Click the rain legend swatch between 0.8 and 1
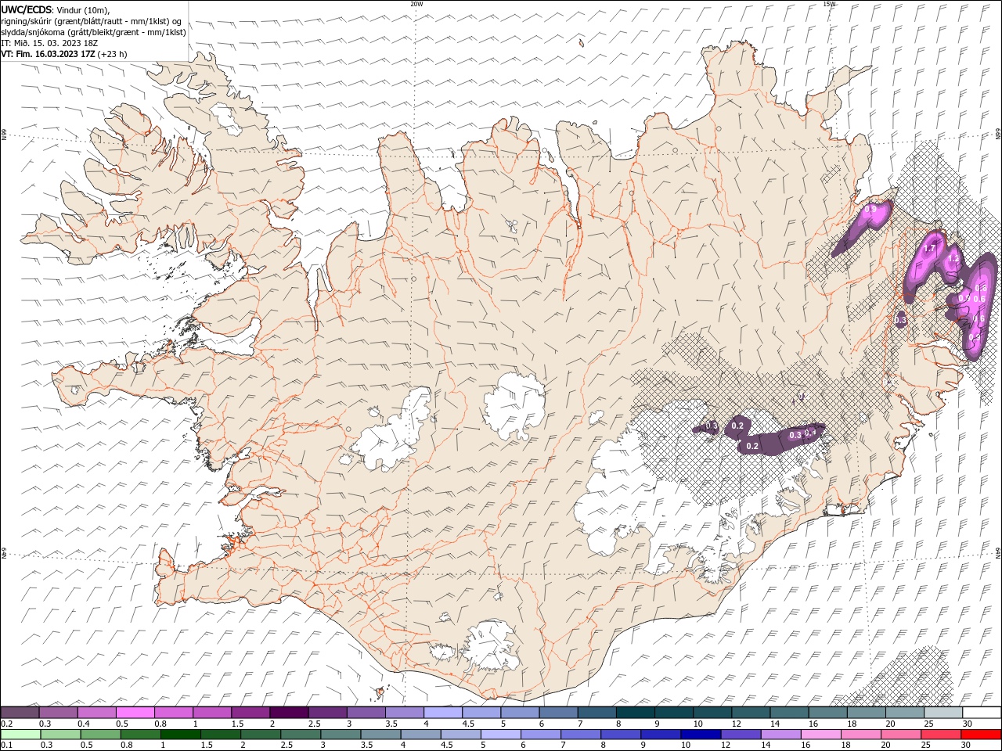Screen dimensions: 1002x751 [x=140, y=735]
